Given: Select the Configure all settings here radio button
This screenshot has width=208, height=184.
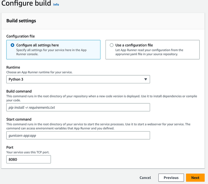Looking at the screenshot, I should pyautogui.click(x=12, y=45).
